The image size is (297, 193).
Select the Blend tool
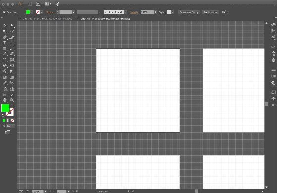coord(12,83)
